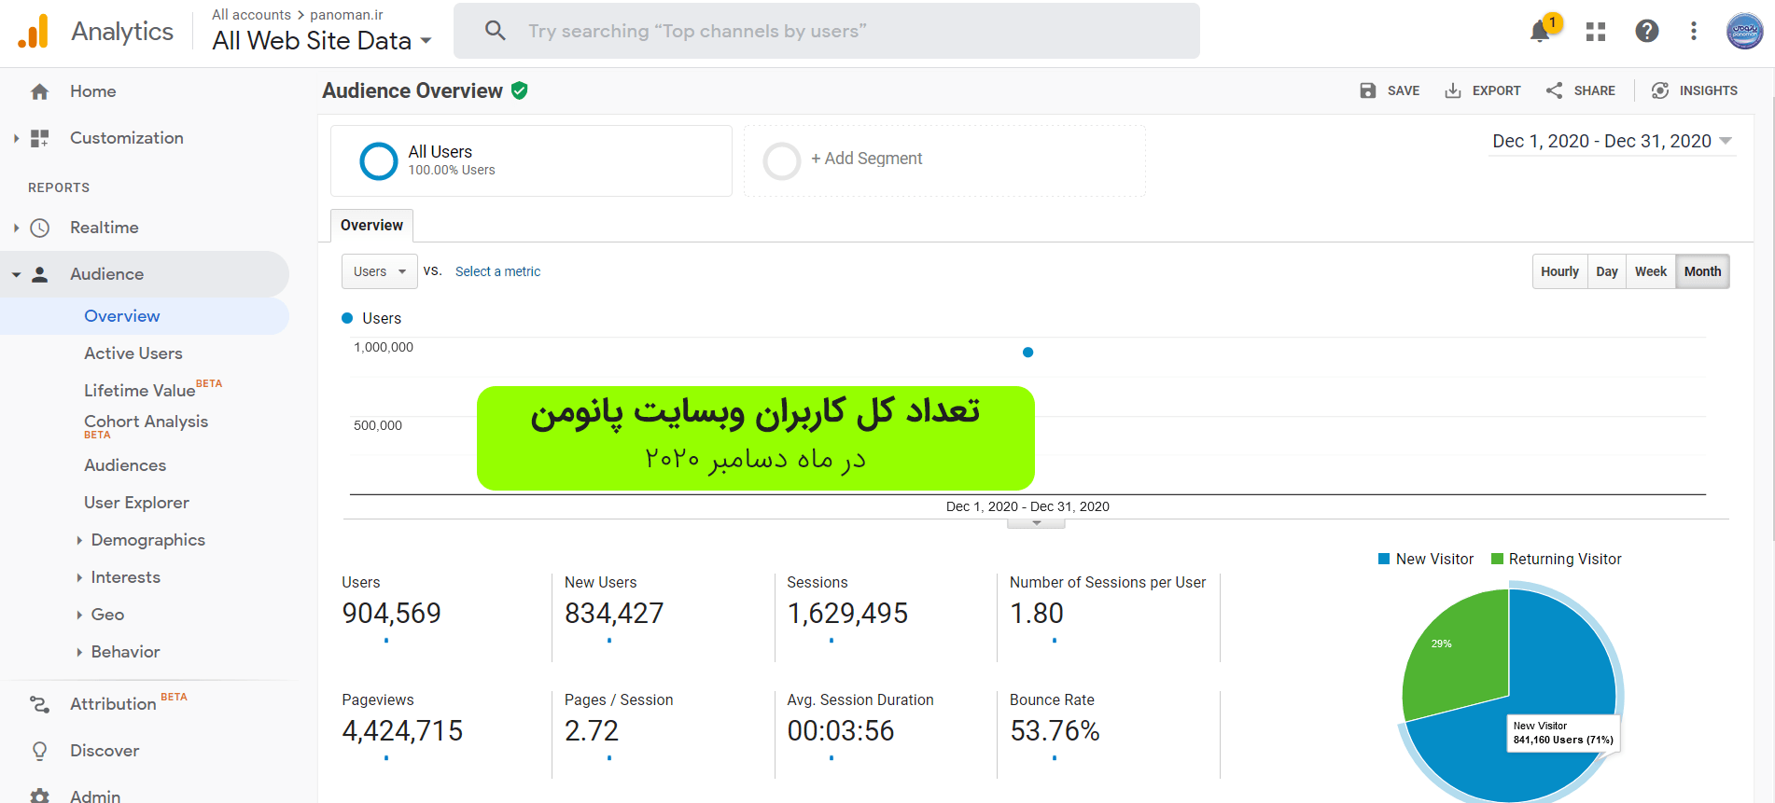Click the empty Add Segment circle

pos(782,160)
